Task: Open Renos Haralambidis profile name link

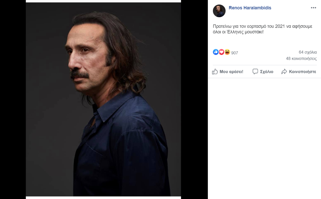Action: (x=250, y=8)
